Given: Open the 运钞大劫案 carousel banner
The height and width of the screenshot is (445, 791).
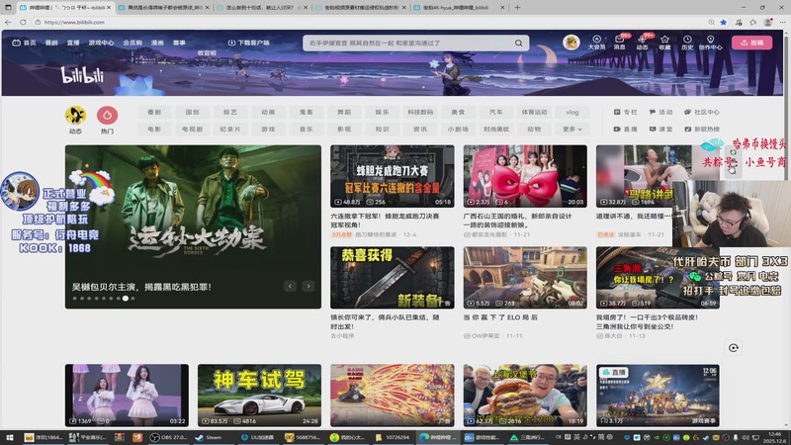Looking at the screenshot, I should tap(193, 226).
